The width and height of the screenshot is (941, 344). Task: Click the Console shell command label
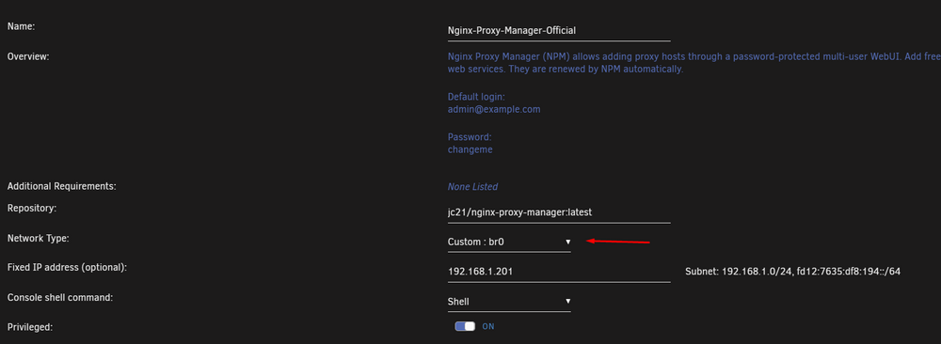[x=60, y=297]
